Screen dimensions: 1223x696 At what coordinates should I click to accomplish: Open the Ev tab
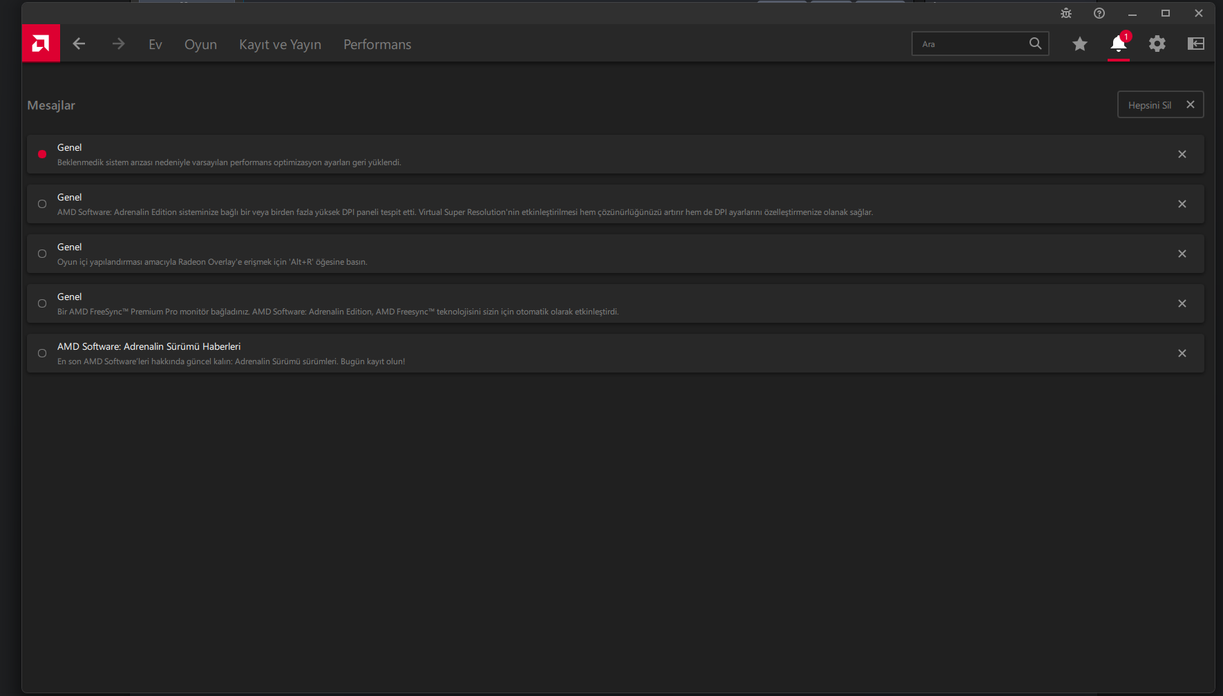[x=155, y=44]
